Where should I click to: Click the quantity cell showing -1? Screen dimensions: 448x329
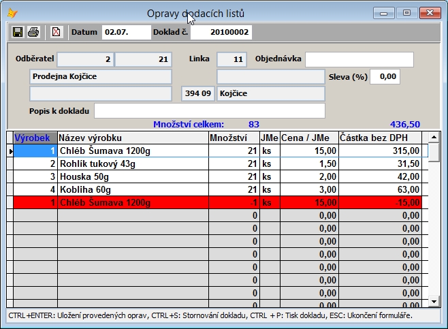click(234, 202)
